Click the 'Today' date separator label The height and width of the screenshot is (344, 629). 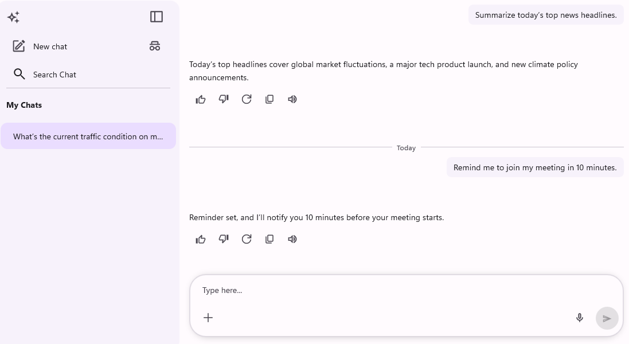click(x=406, y=148)
